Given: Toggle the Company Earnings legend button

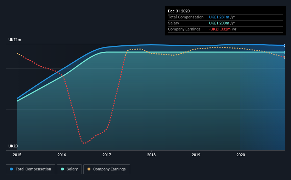Looking at the screenshot, I should (107, 169).
